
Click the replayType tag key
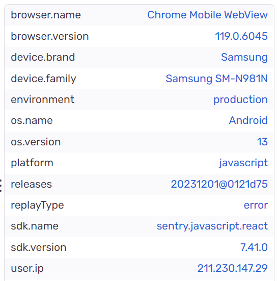pyautogui.click(x=37, y=205)
